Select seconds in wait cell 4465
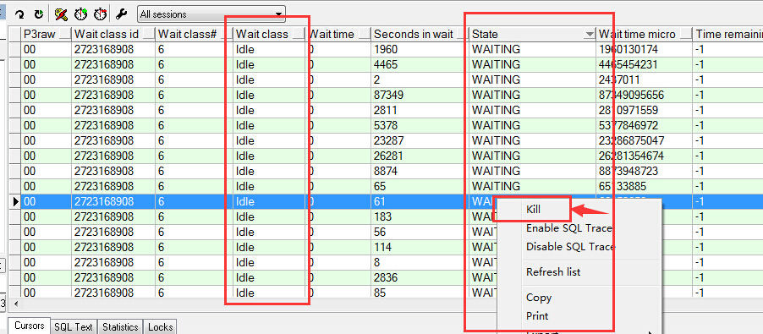This screenshot has width=763, height=334. click(420, 64)
